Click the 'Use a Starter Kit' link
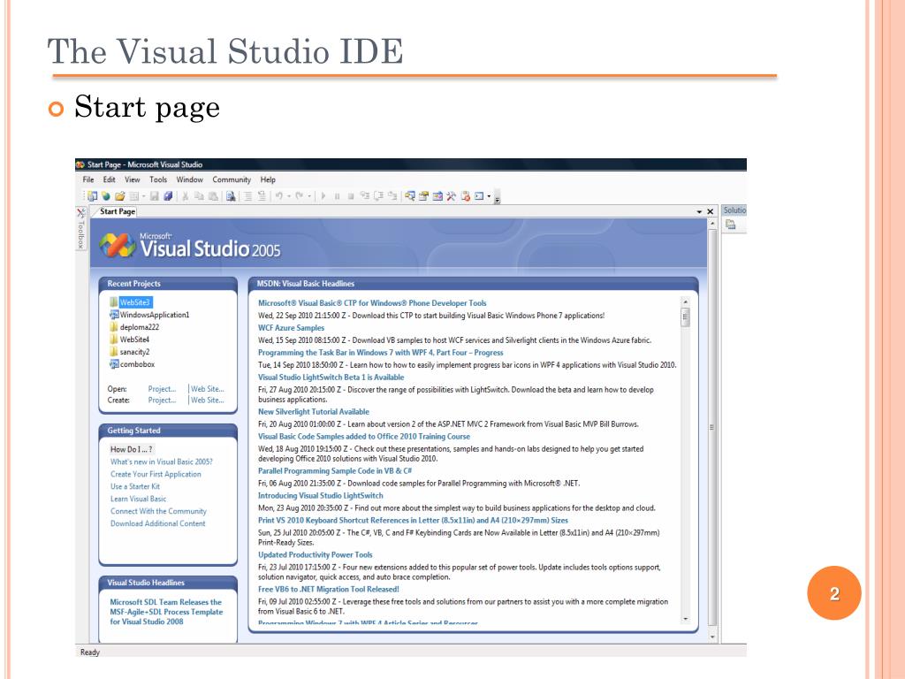The image size is (905, 679). point(135,486)
